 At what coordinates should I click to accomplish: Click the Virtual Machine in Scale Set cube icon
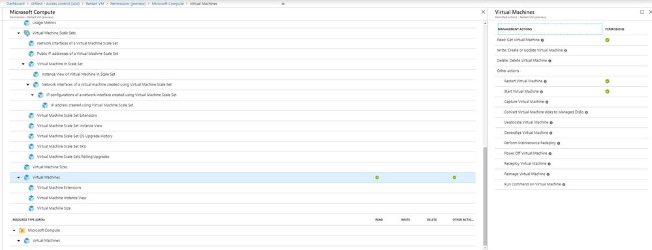point(31,64)
